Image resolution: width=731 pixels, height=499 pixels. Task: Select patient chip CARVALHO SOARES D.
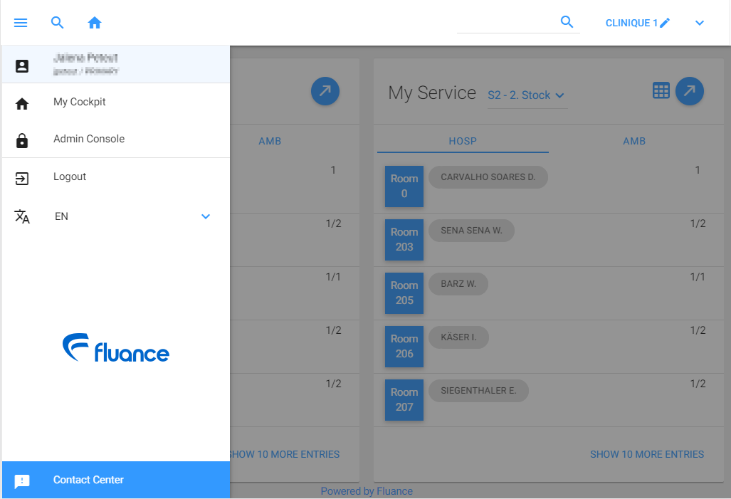[x=488, y=177]
